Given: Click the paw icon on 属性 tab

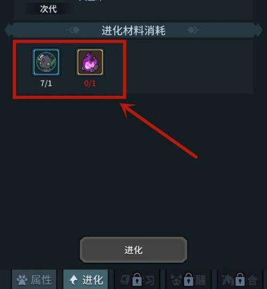Looking at the screenshot, I should [x=22, y=279].
